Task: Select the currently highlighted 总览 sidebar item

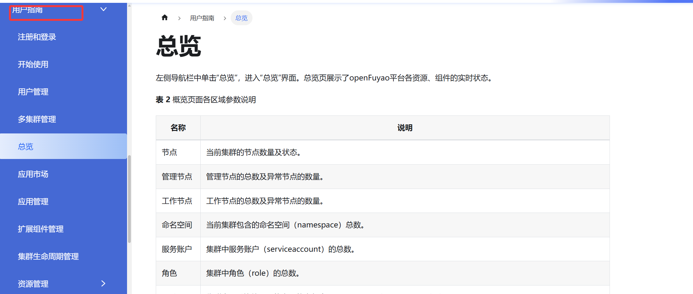Action: pyautogui.click(x=25, y=146)
